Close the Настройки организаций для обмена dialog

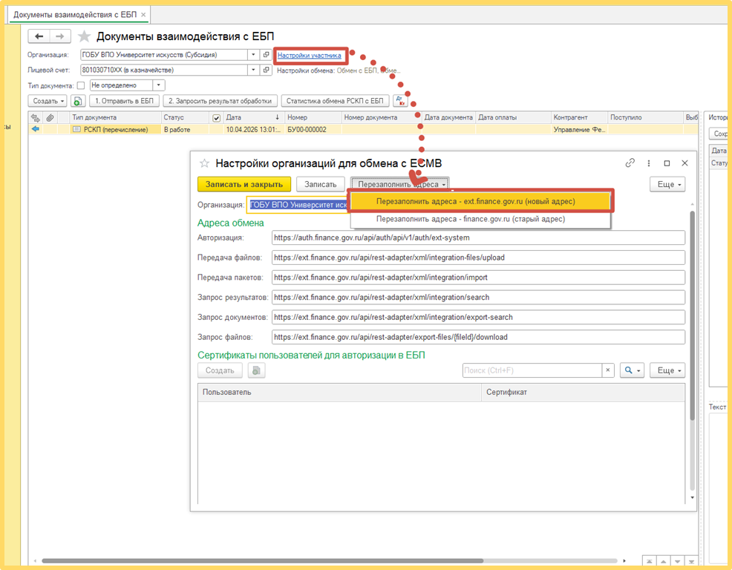click(x=684, y=163)
